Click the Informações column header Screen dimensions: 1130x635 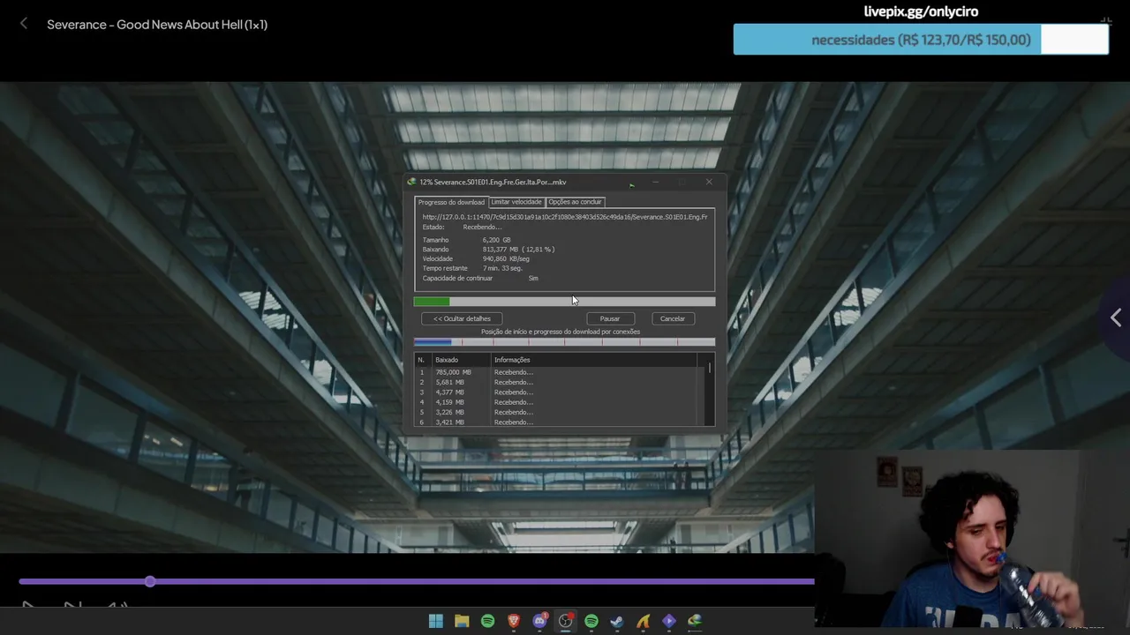pyautogui.click(x=593, y=360)
